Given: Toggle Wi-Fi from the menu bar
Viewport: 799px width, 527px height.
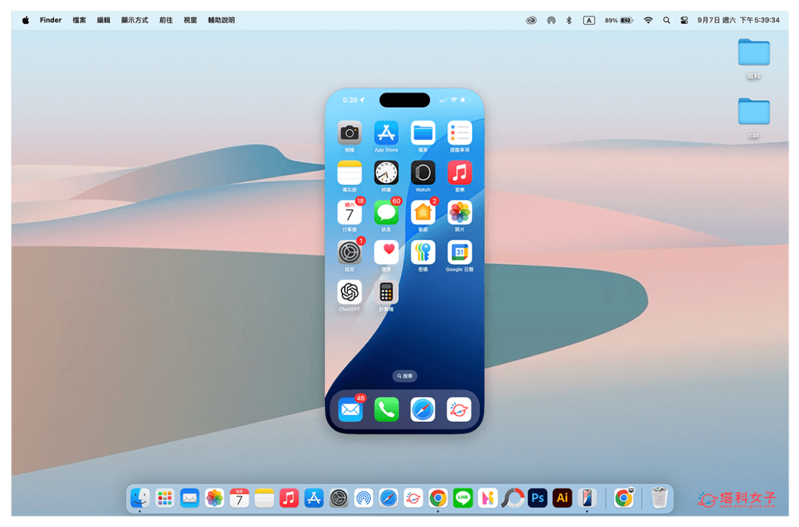Looking at the screenshot, I should (647, 20).
